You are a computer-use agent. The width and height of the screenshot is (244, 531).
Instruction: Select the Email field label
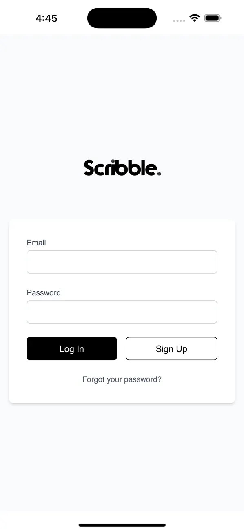coord(36,243)
